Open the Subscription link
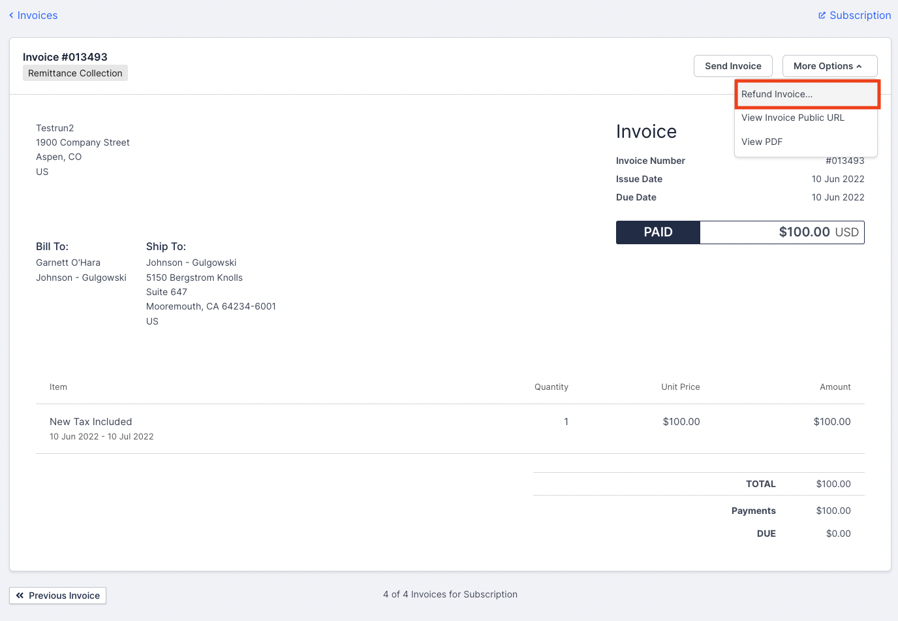898x621 pixels. pos(859,15)
